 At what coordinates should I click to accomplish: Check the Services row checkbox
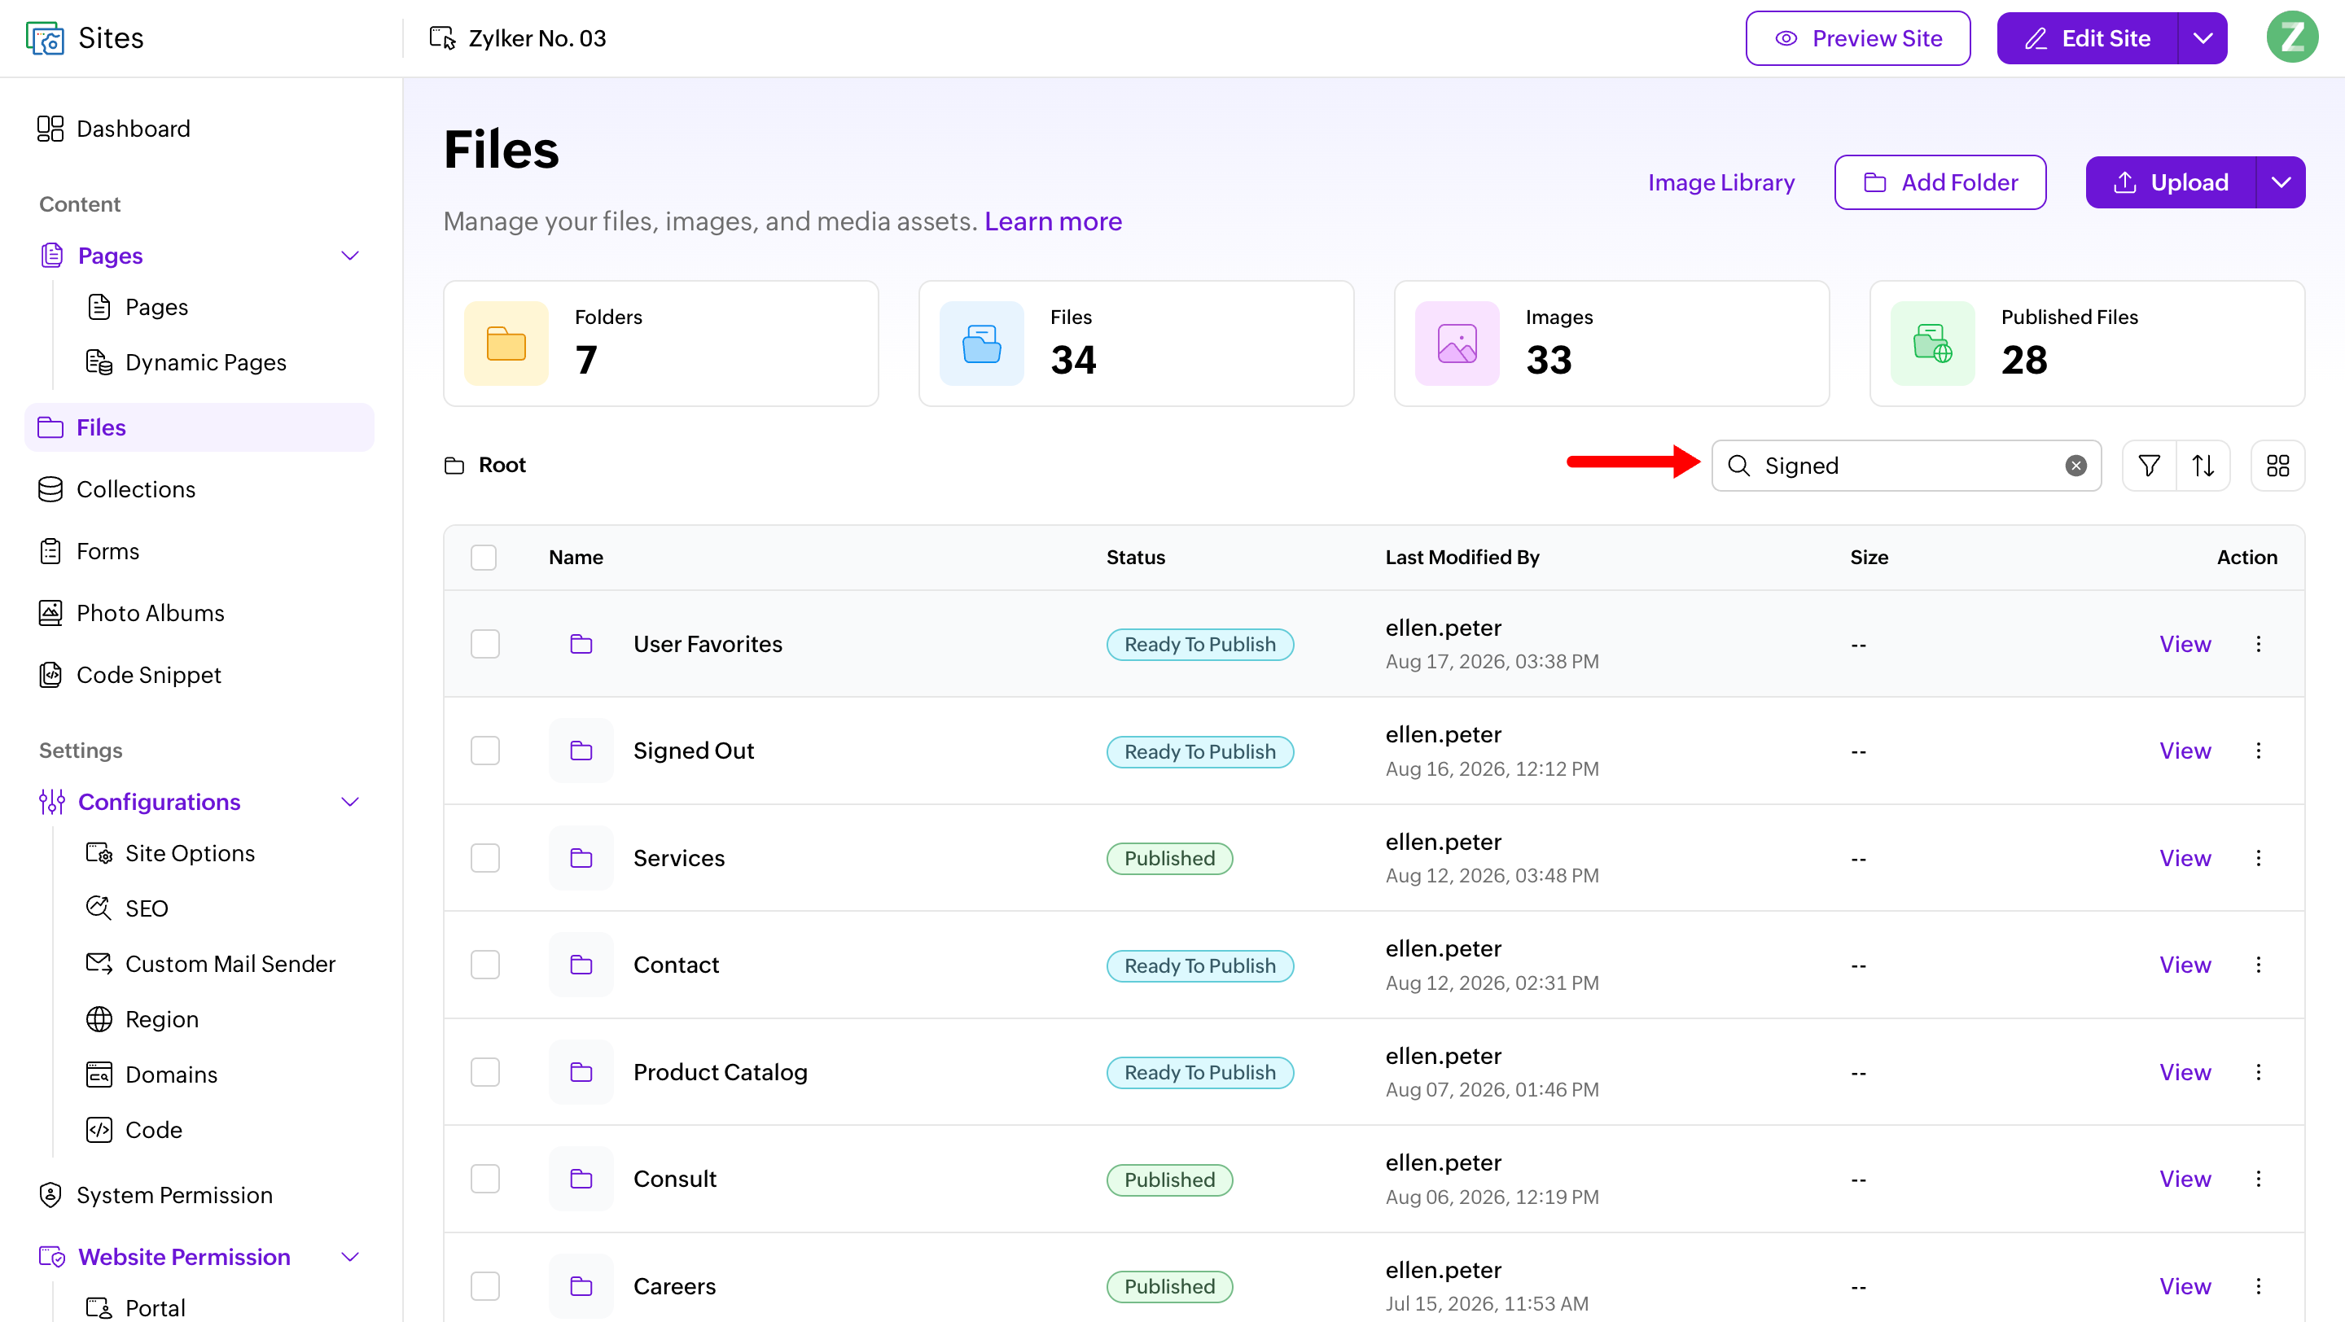pyautogui.click(x=485, y=858)
